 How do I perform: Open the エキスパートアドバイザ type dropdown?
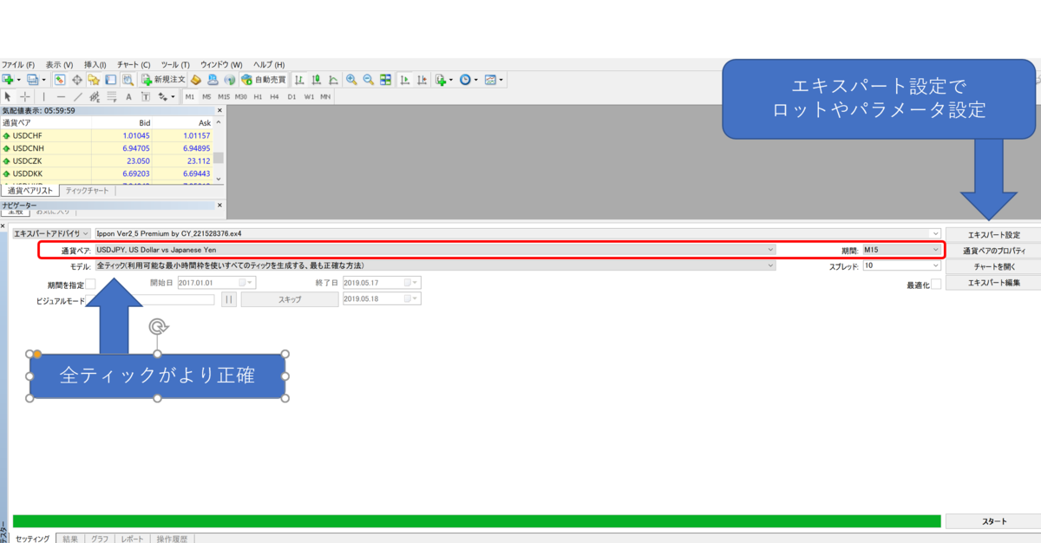pyautogui.click(x=51, y=233)
